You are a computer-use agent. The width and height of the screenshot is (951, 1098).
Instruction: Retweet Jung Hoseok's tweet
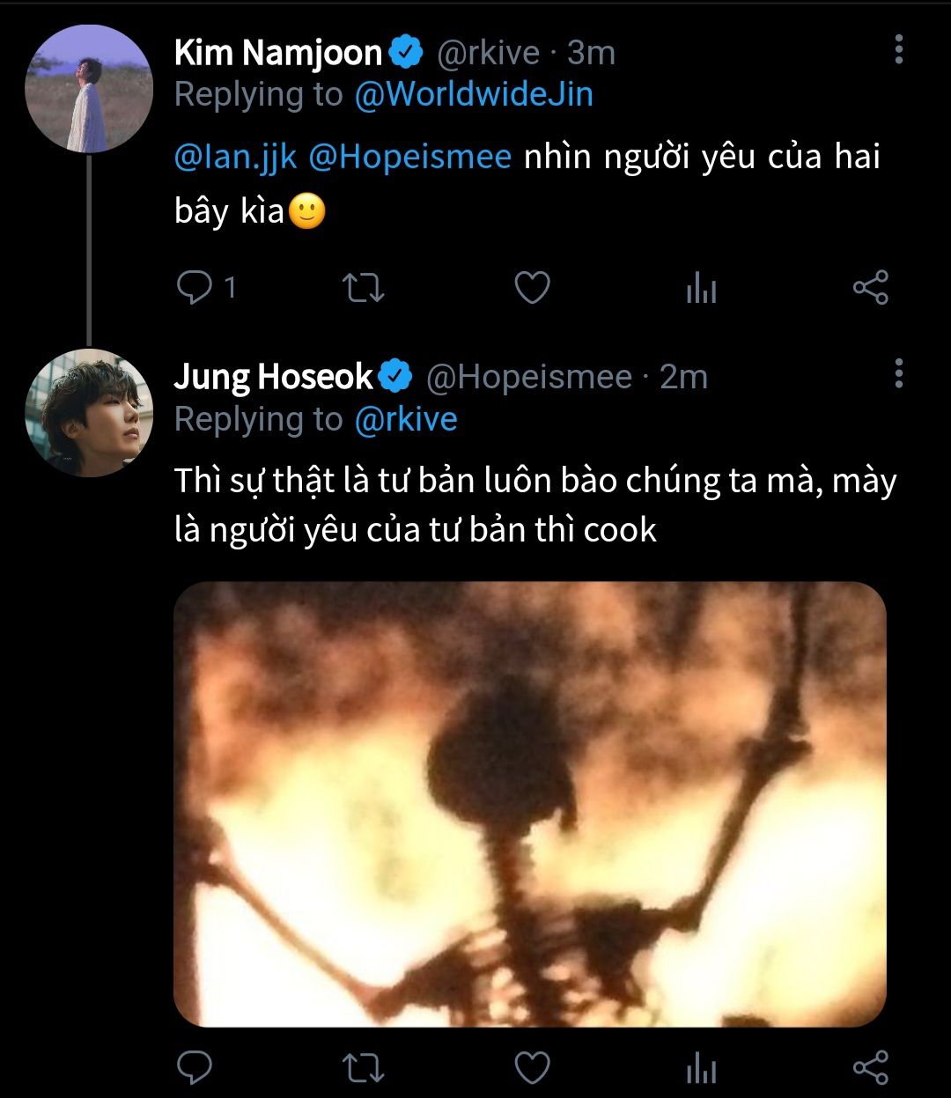click(x=363, y=1068)
